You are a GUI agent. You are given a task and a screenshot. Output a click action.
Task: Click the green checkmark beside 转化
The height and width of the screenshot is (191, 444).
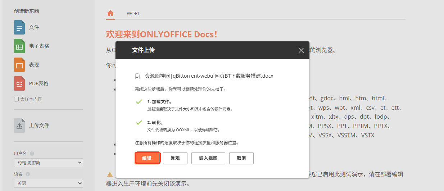pos(139,123)
